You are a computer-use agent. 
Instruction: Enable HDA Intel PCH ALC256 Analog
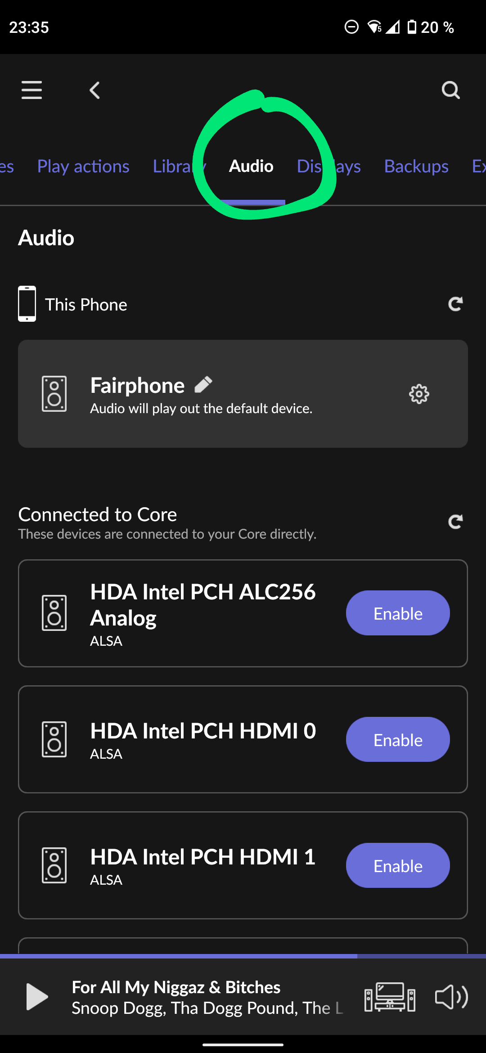coord(398,613)
